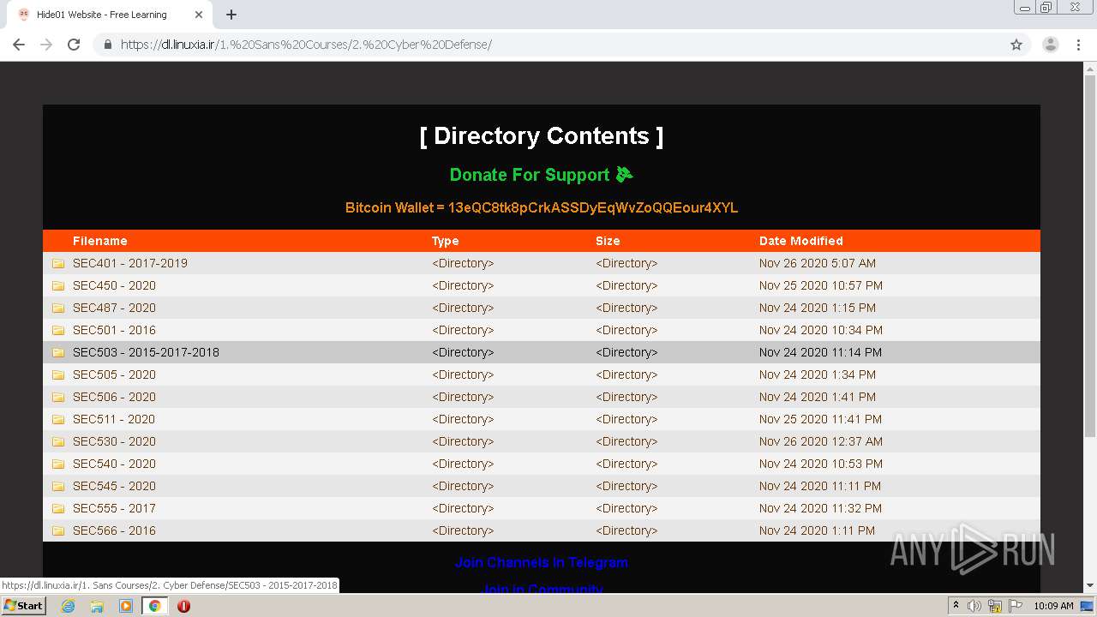1097x617 pixels.
Task: Click the Type column header
Action: point(446,241)
